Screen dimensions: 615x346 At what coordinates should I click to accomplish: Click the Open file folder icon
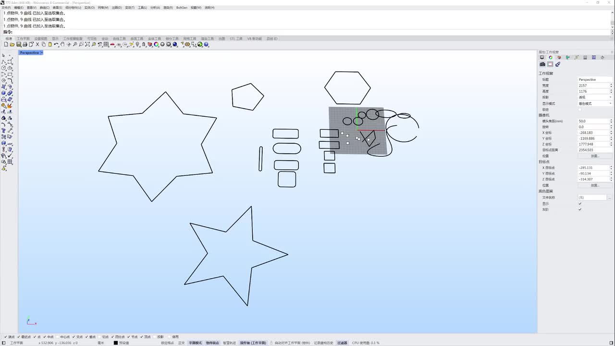(x=12, y=44)
